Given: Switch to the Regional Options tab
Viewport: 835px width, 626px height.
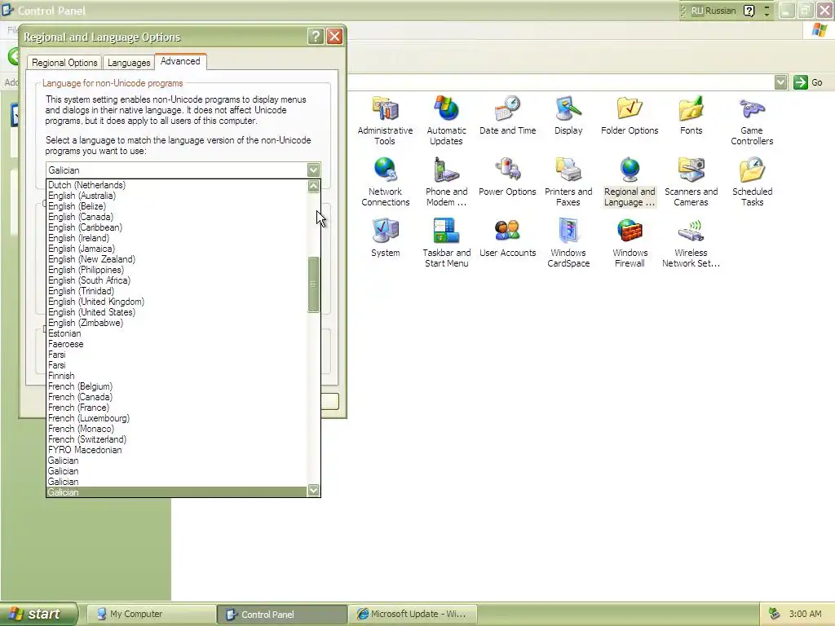Looking at the screenshot, I should coord(64,63).
